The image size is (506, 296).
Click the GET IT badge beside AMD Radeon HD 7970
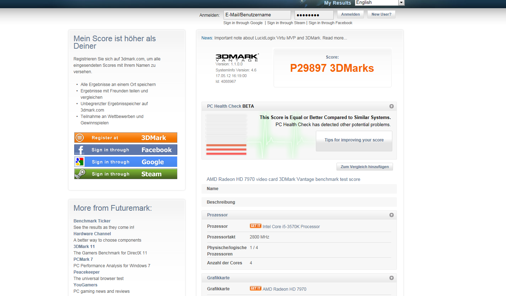pos(255,289)
